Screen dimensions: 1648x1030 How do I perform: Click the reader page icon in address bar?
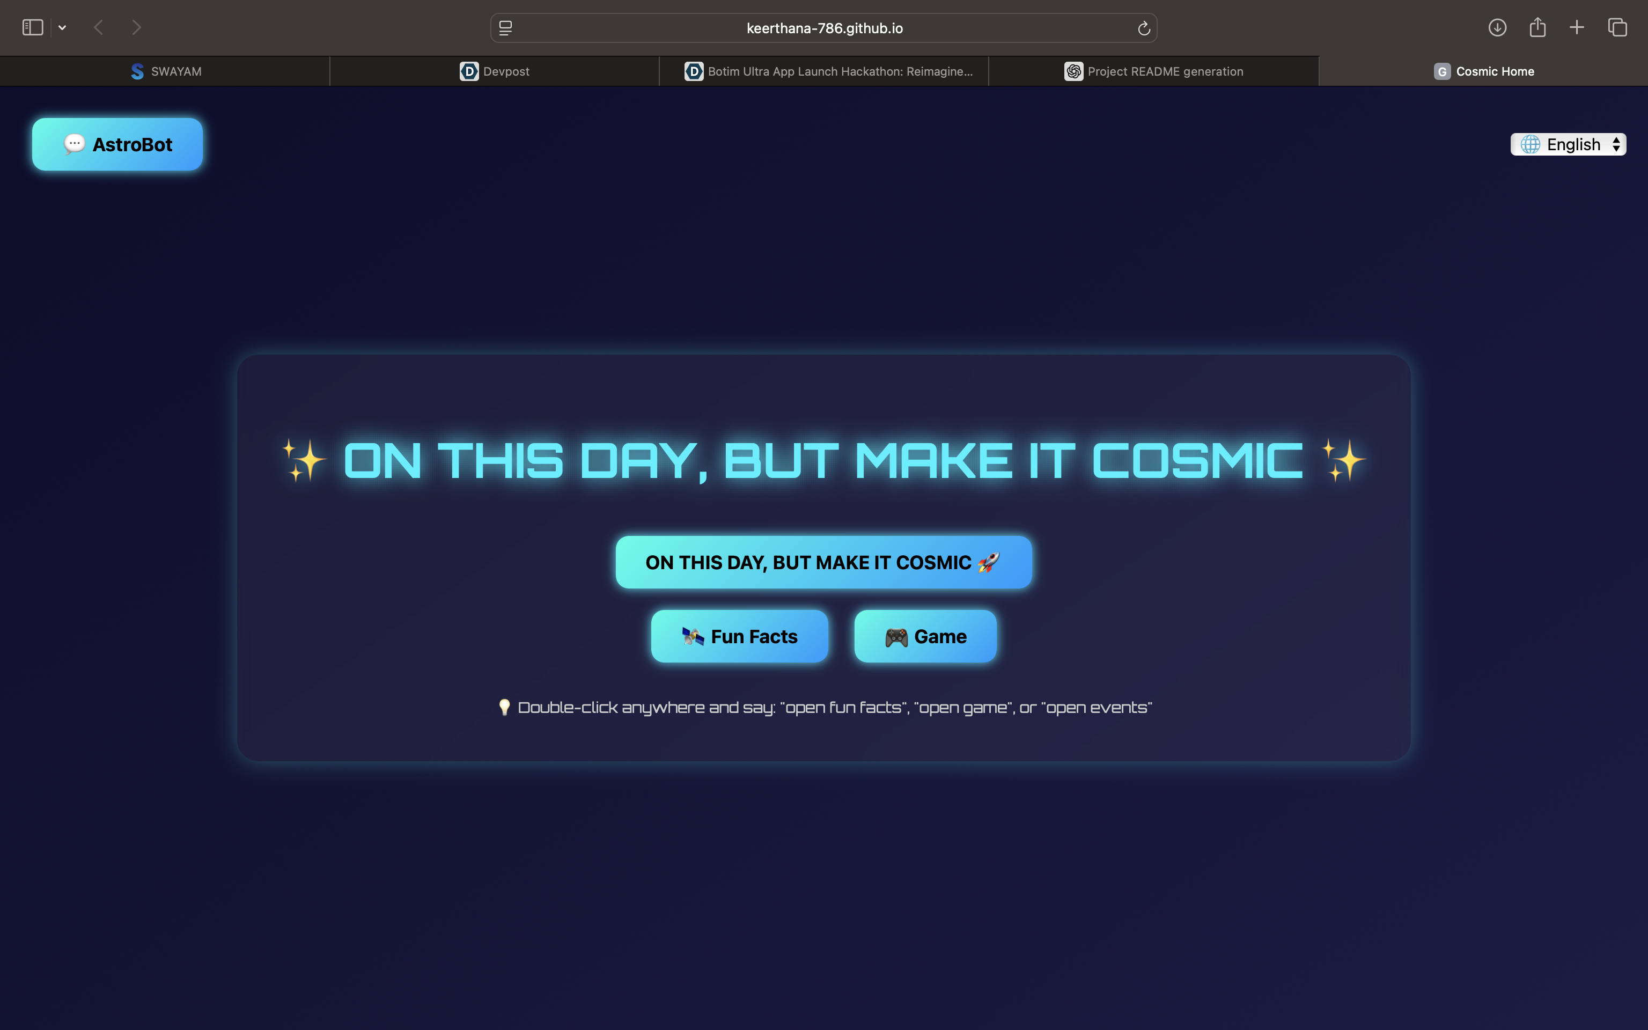point(505,28)
